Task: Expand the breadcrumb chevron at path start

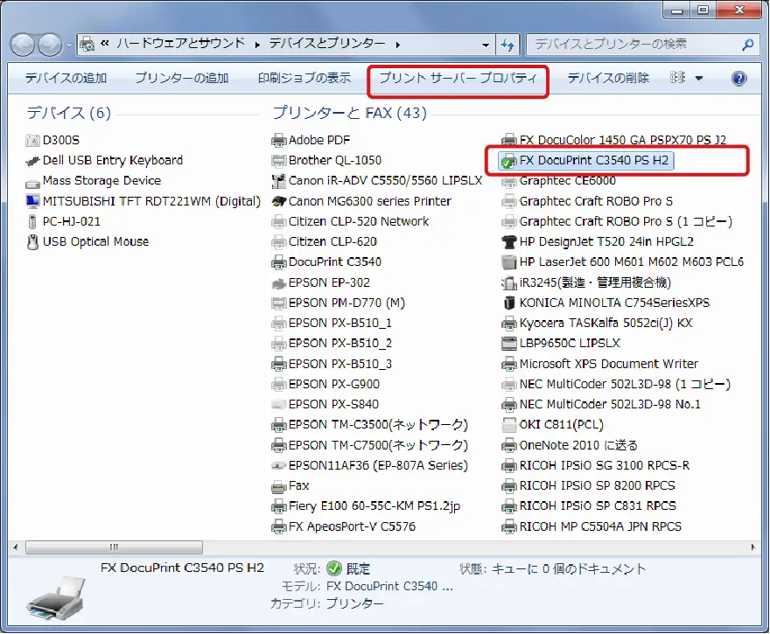Action: click(105, 44)
